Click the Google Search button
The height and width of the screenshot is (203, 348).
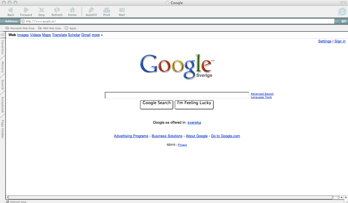(157, 105)
